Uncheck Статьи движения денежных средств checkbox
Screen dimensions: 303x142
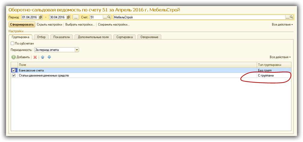14,75
